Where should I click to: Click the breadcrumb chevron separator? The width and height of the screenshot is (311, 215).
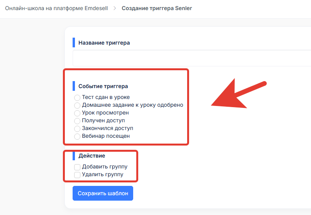click(x=115, y=8)
